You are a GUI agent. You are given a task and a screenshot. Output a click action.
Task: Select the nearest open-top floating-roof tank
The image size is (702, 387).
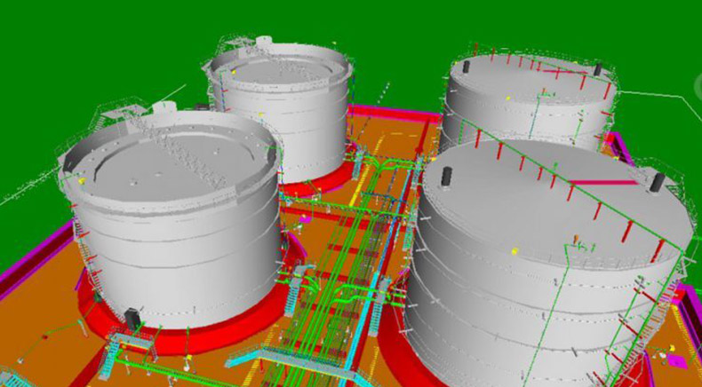172,219
